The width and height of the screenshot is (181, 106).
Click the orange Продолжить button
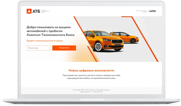point(64,48)
